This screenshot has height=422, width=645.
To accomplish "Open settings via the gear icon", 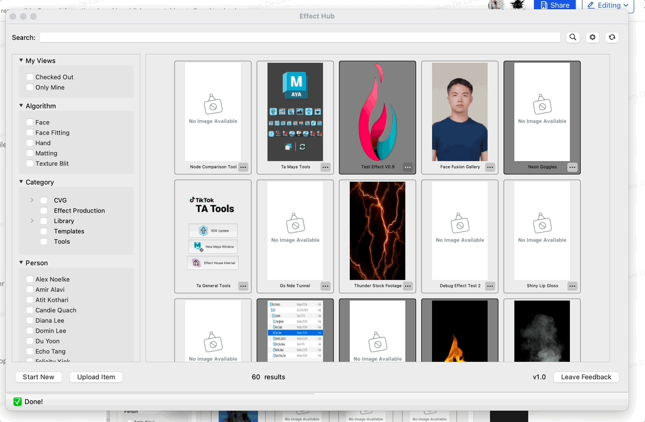I will (x=593, y=37).
